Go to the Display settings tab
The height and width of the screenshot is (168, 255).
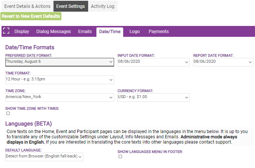click(x=21, y=32)
